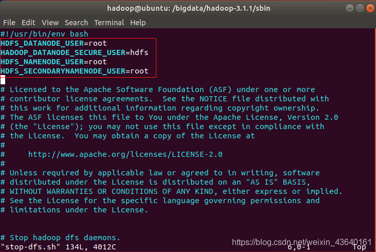Close the terminal window

370,8
